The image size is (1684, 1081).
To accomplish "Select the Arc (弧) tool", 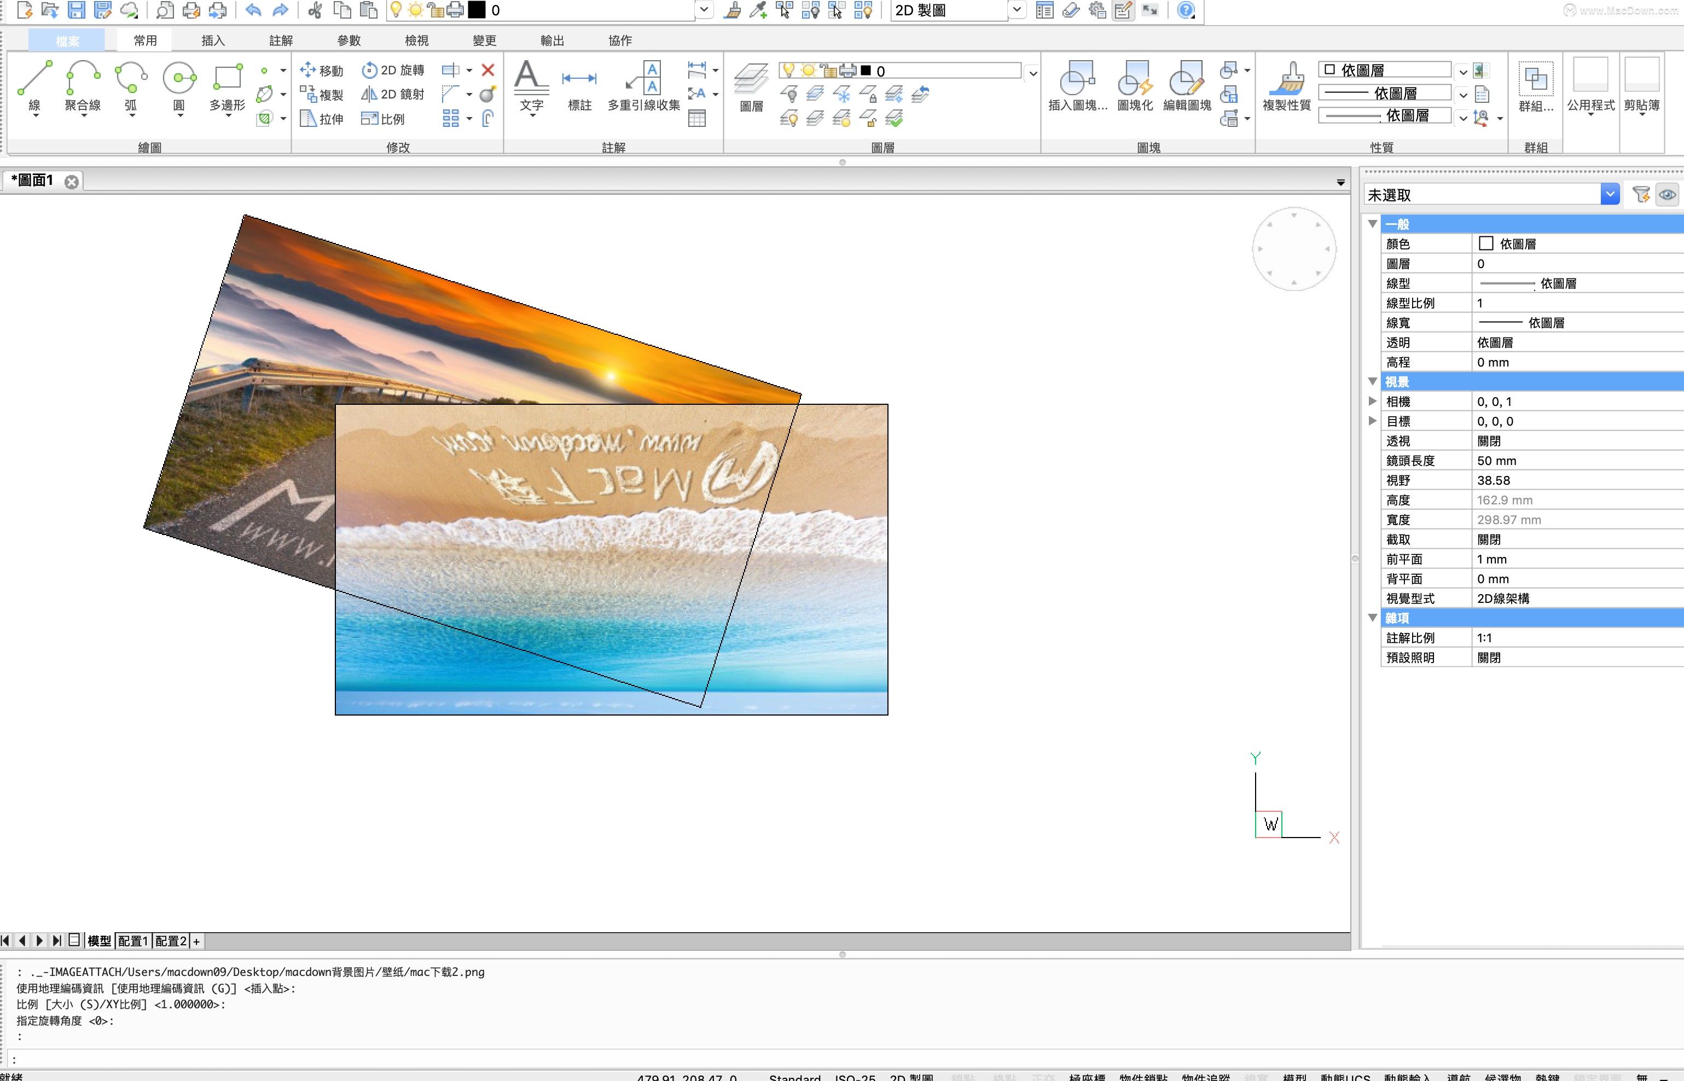I will 131,87.
